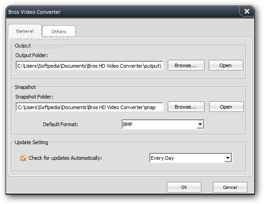Open the Others tab
Screen dimensions: 264x204
click(59, 31)
